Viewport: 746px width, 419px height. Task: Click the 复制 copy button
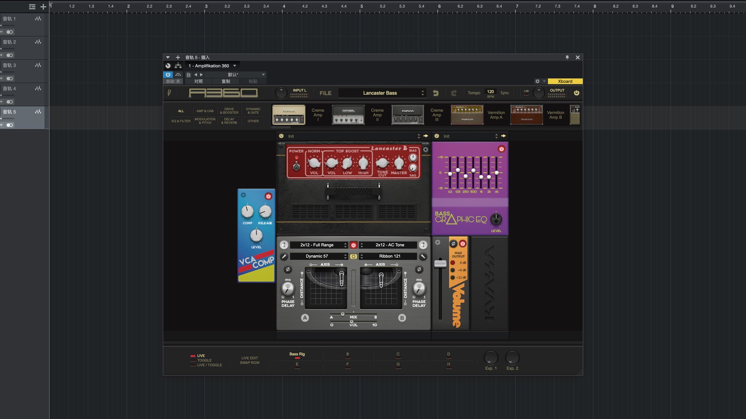[x=226, y=81]
